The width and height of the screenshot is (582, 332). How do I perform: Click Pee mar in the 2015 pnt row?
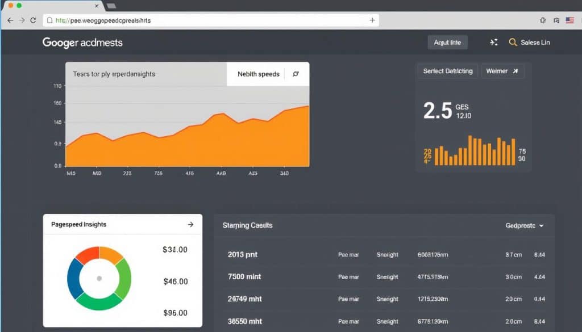[348, 255]
